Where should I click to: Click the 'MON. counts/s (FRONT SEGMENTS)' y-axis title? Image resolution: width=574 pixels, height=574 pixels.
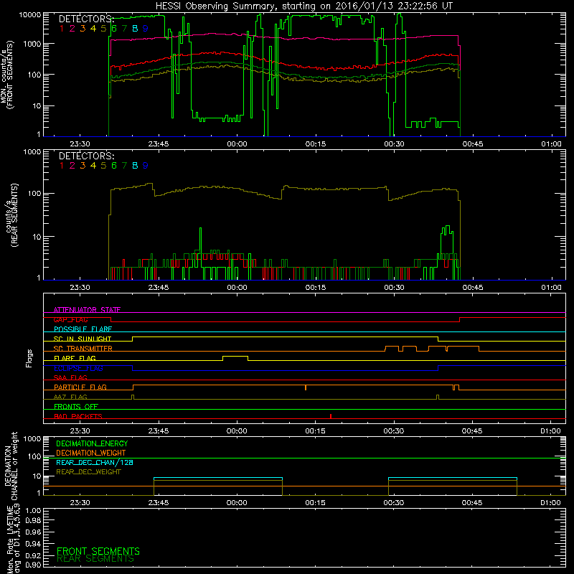7,75
